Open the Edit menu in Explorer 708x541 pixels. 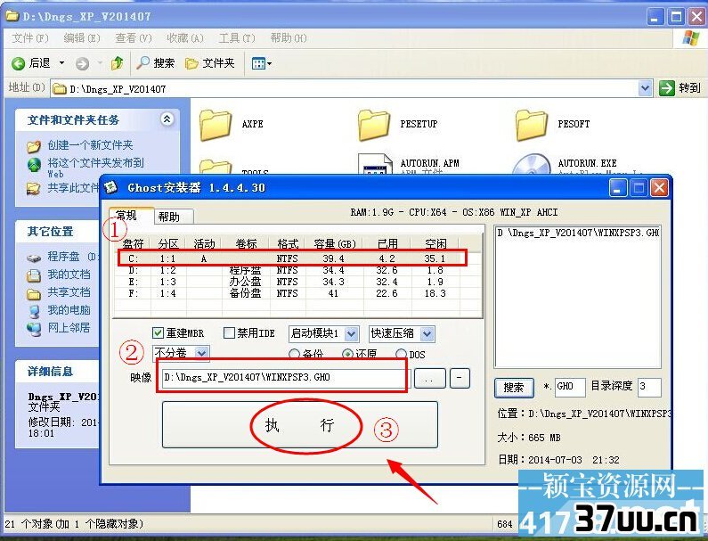point(82,38)
